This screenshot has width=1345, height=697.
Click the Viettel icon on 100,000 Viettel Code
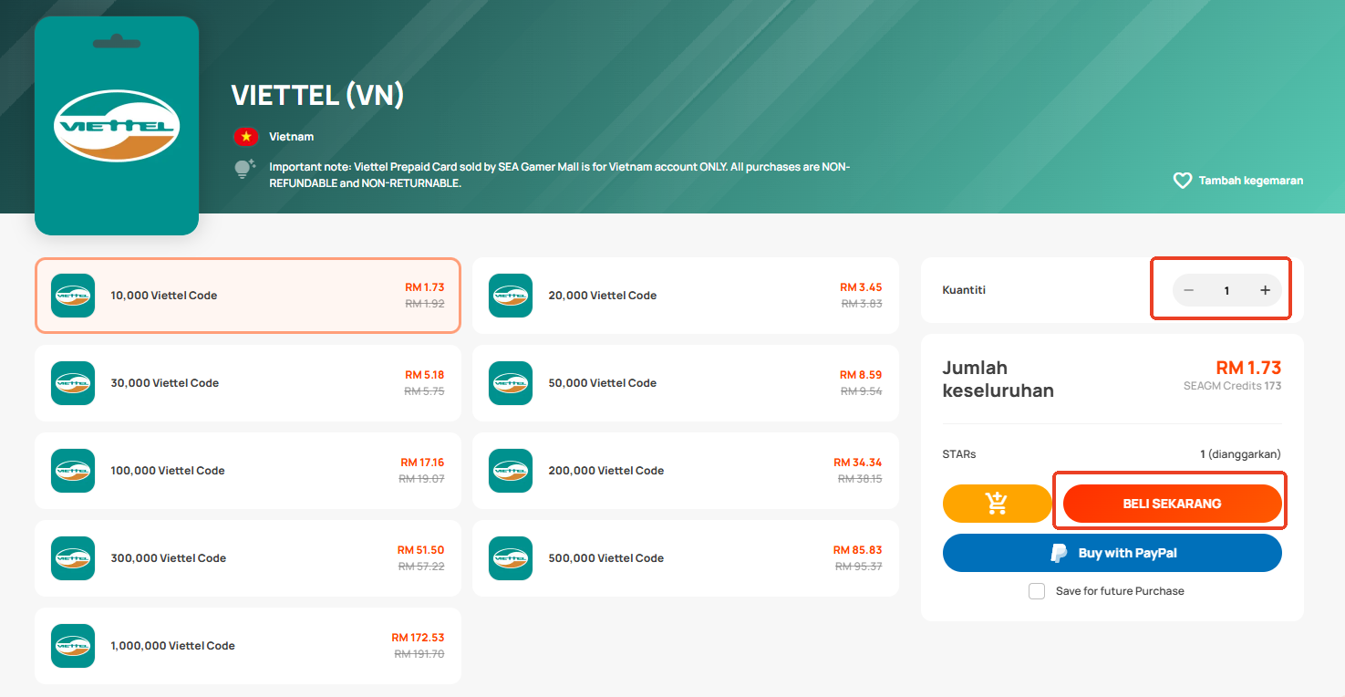click(73, 471)
